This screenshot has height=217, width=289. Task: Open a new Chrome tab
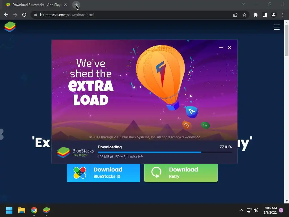76,5
